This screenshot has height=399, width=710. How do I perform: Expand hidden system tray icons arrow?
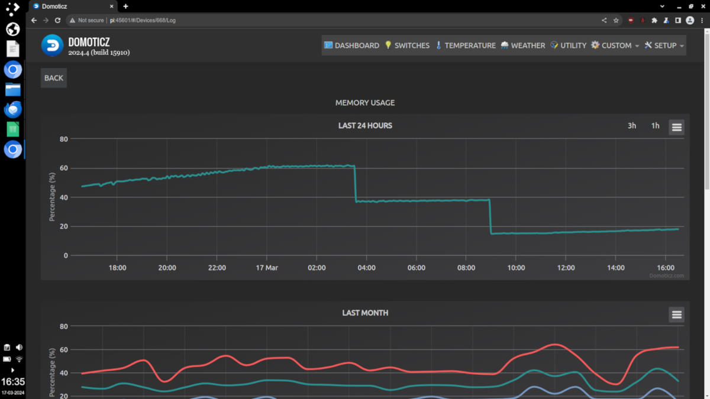(12, 370)
